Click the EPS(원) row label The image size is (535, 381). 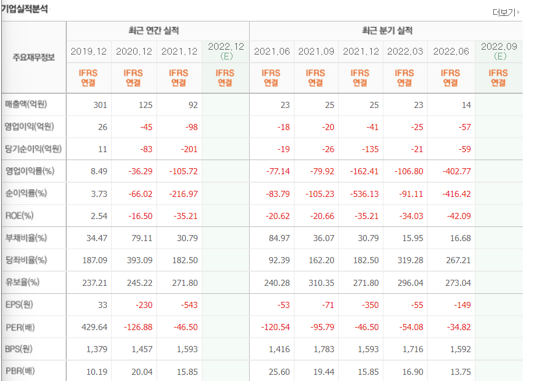tap(20, 304)
